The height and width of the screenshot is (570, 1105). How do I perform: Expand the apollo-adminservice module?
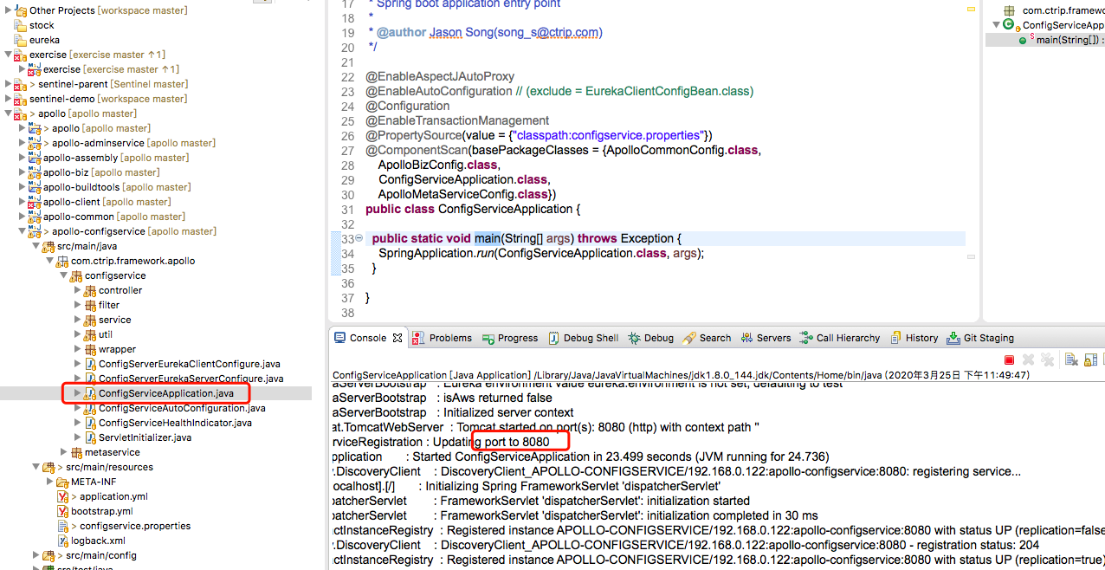click(23, 143)
